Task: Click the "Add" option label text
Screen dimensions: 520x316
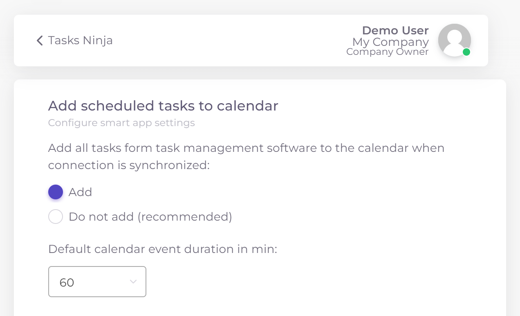Action: 80,192
